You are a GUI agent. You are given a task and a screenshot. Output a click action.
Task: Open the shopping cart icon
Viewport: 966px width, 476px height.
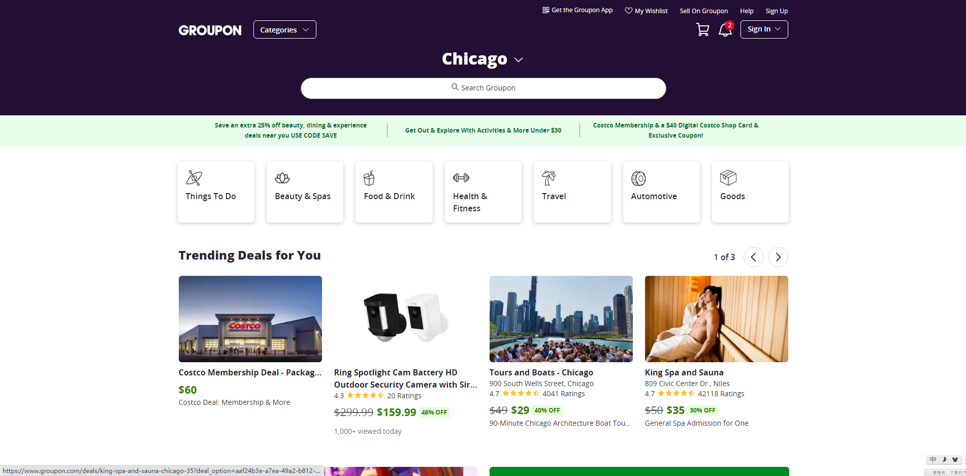click(702, 30)
